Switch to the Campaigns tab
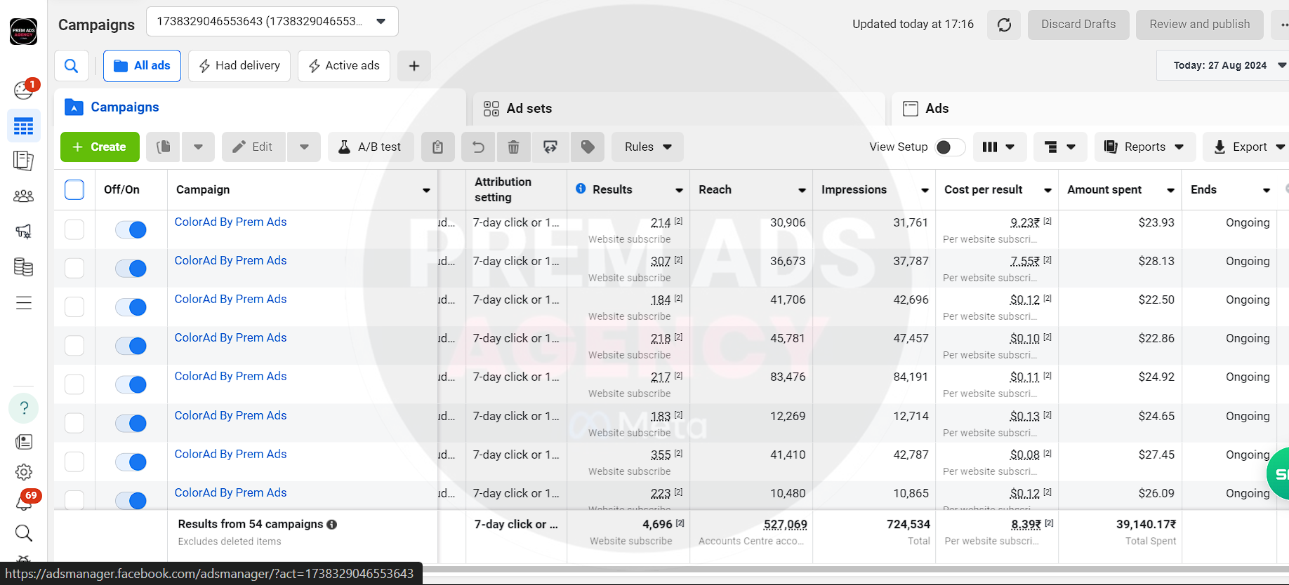 point(260,107)
